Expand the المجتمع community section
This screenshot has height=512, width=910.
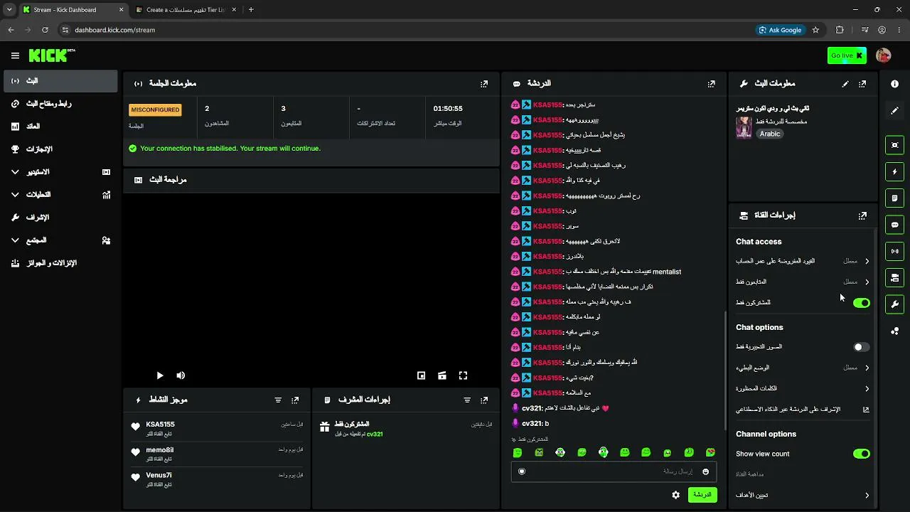point(60,240)
